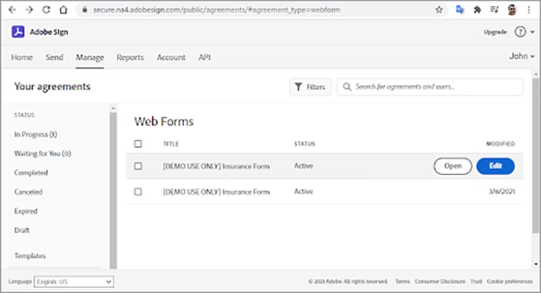This screenshot has height=293, width=541.
Task: Open the help question mark icon
Action: point(520,32)
